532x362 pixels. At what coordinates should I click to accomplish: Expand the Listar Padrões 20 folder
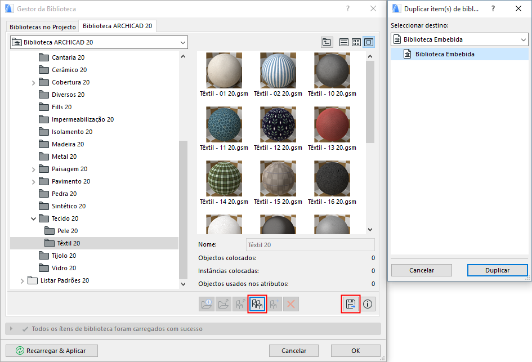pyautogui.click(x=22, y=280)
